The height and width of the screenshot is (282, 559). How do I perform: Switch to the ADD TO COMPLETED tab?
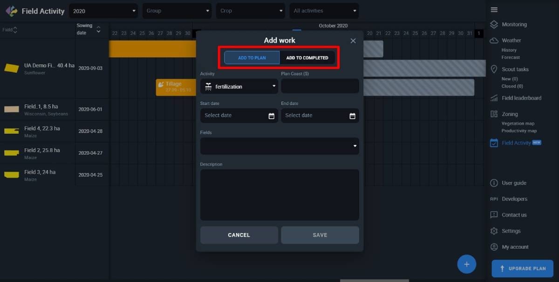tap(308, 58)
